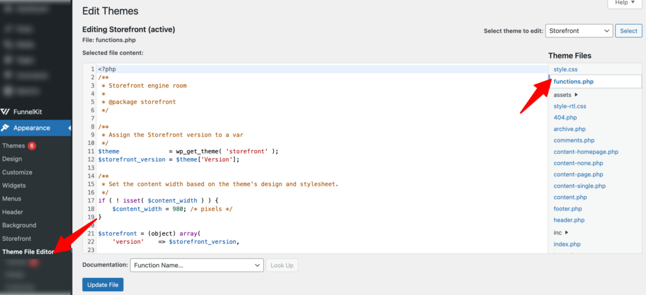The width and height of the screenshot is (646, 295).
Task: Open Background submenu item
Action: [19, 225]
